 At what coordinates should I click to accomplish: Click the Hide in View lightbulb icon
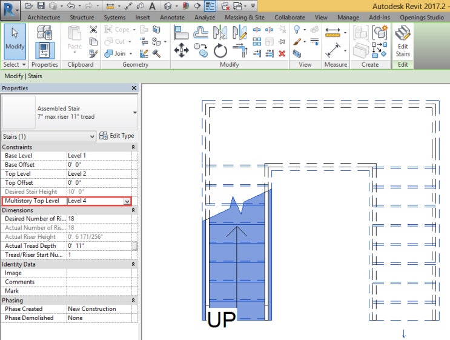(x=297, y=29)
